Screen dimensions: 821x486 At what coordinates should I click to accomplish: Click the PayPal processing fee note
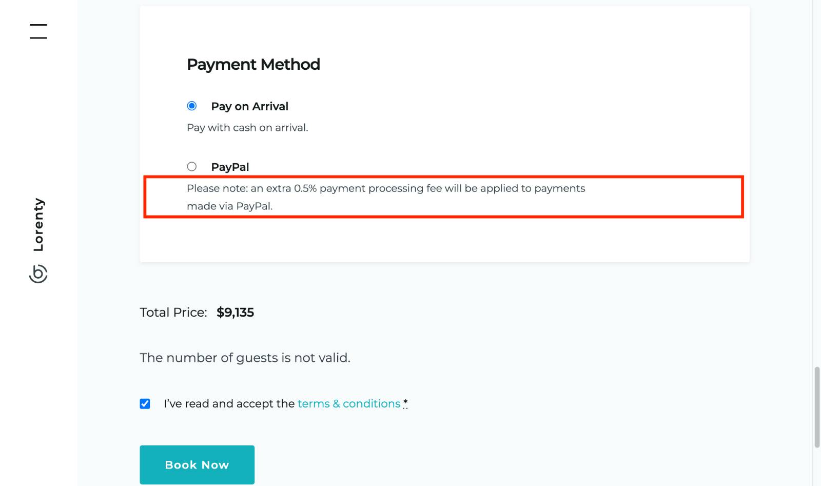click(x=385, y=197)
